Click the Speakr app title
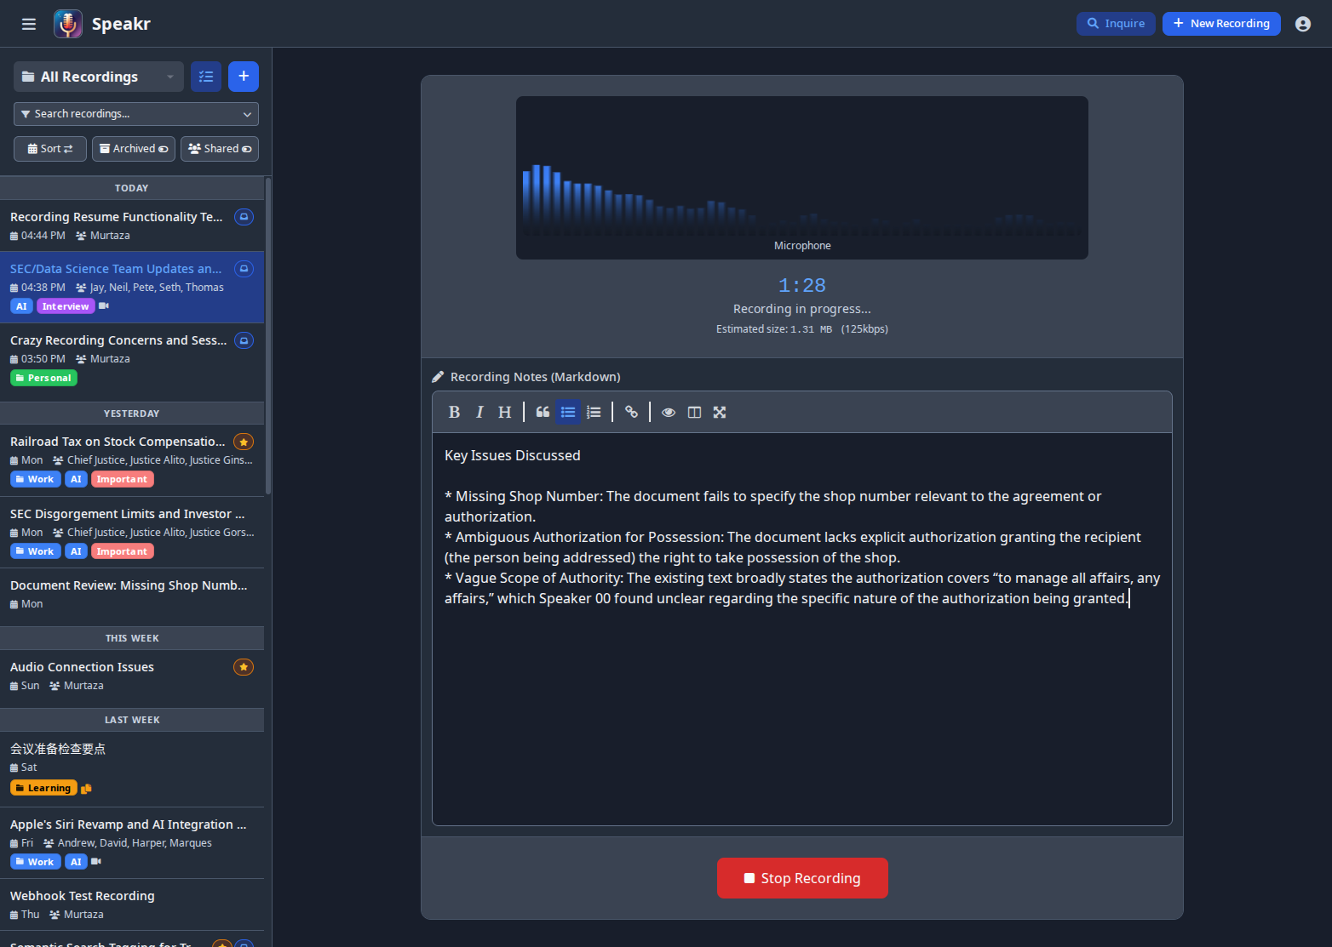This screenshot has width=1332, height=947. pos(121,24)
